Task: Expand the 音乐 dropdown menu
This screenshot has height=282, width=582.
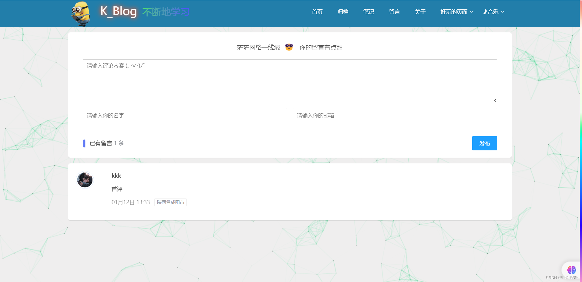Action: click(494, 12)
